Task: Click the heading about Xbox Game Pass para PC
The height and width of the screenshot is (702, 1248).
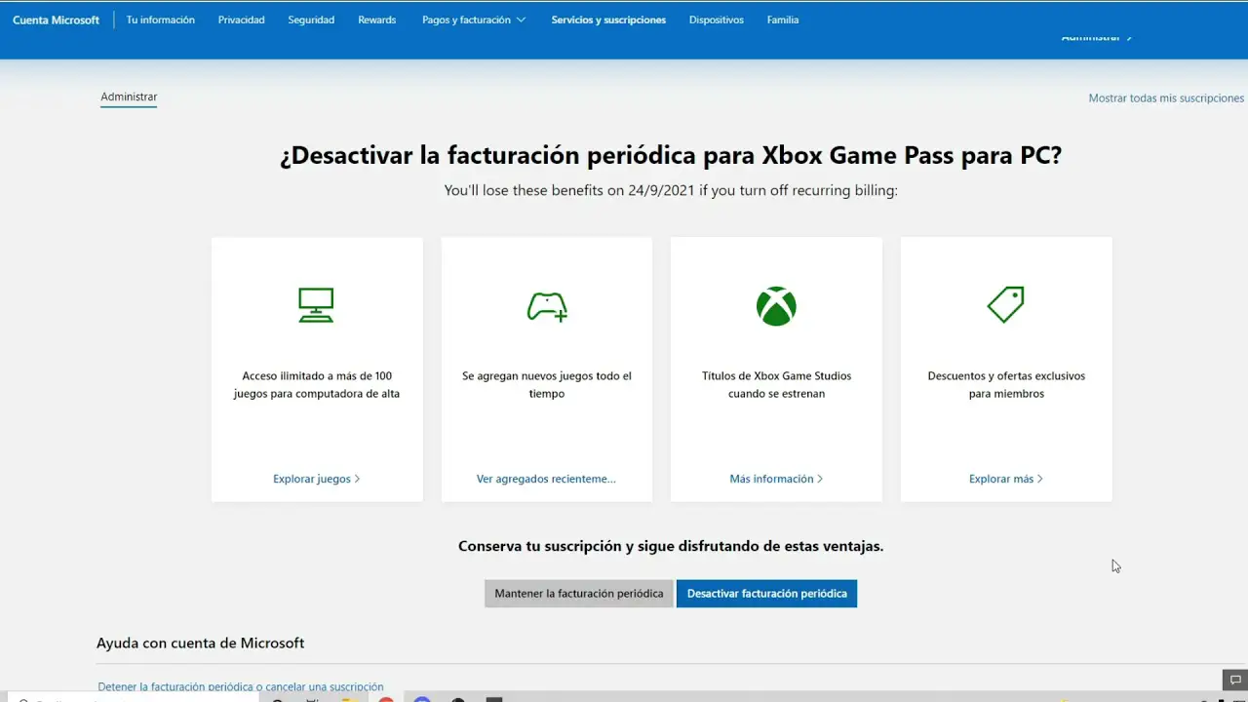Action: pos(671,156)
